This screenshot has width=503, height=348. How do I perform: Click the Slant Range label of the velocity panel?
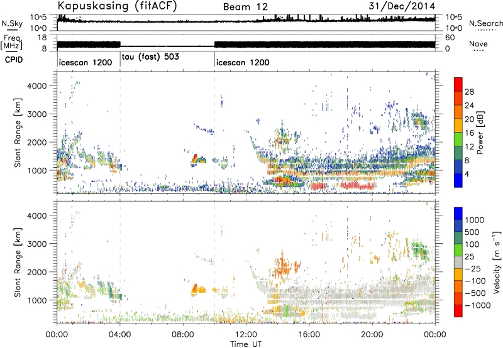tap(18, 263)
